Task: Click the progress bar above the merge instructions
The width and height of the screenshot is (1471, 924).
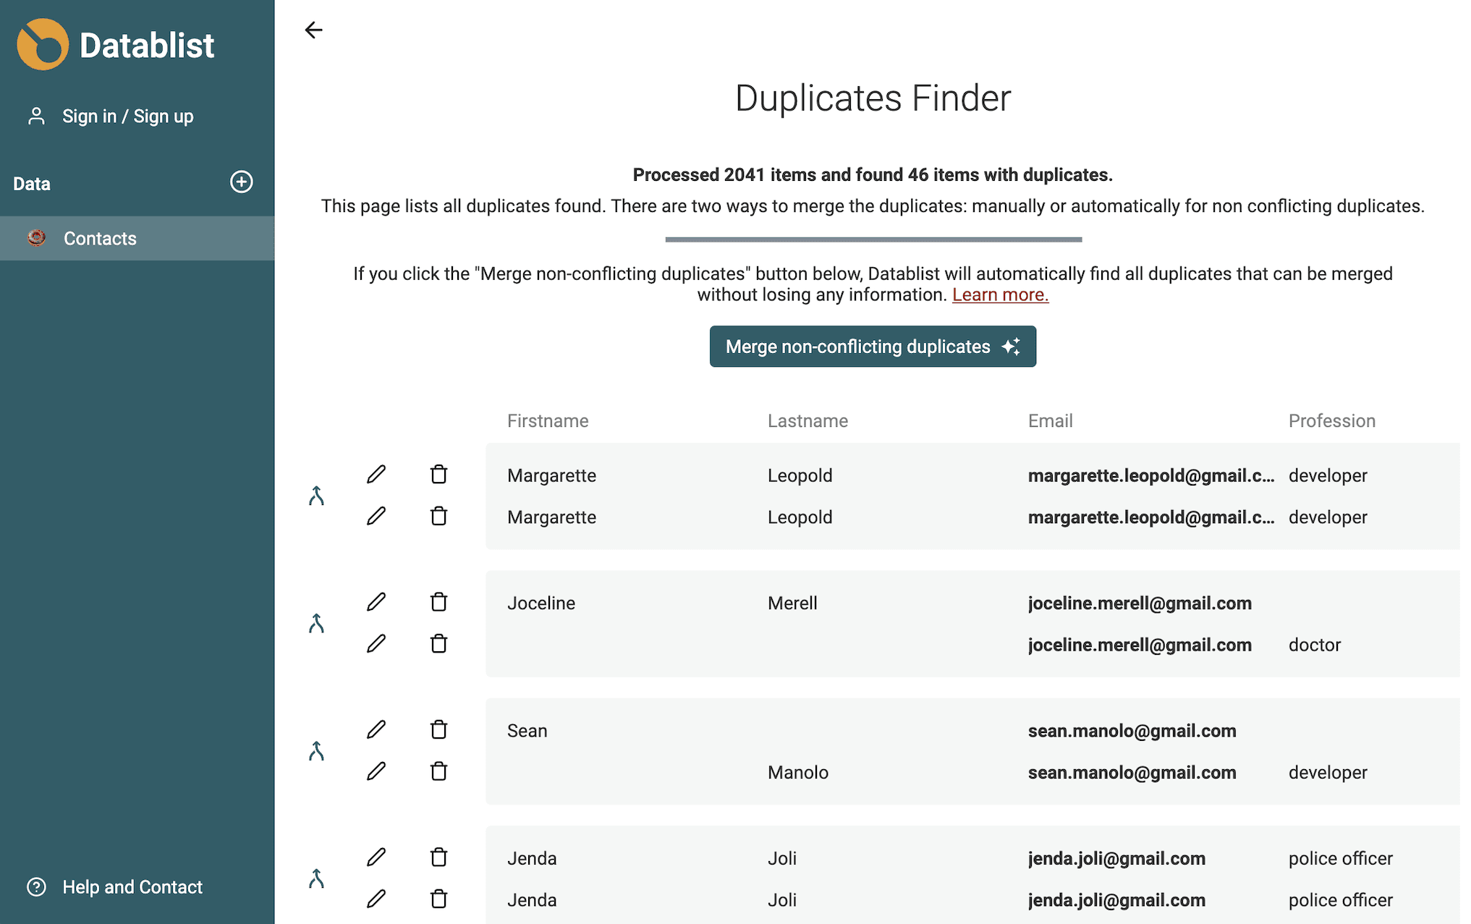Action: coord(872,238)
